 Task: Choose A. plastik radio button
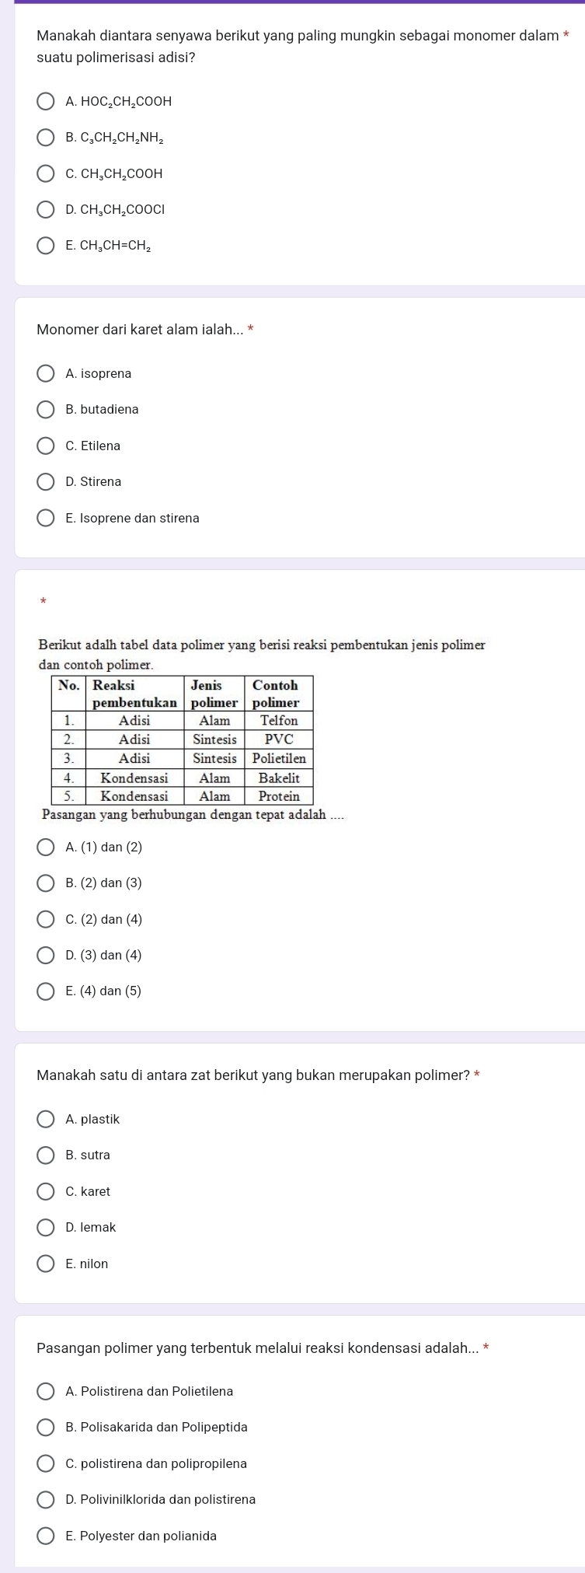coord(47,1120)
